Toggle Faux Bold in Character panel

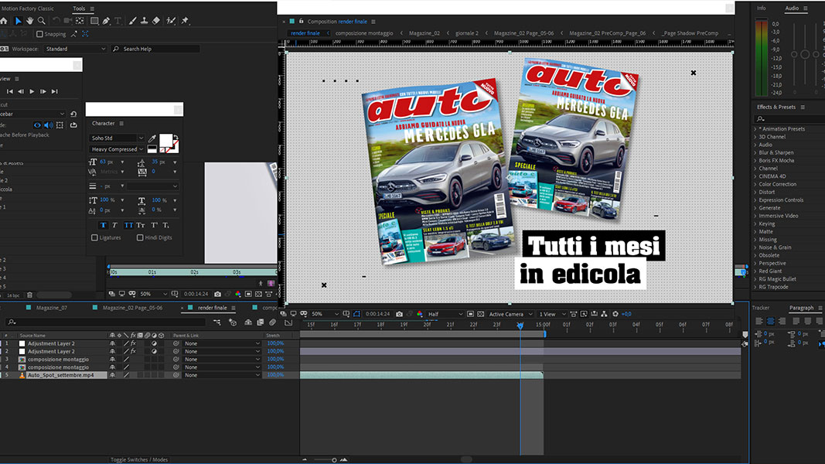click(103, 225)
